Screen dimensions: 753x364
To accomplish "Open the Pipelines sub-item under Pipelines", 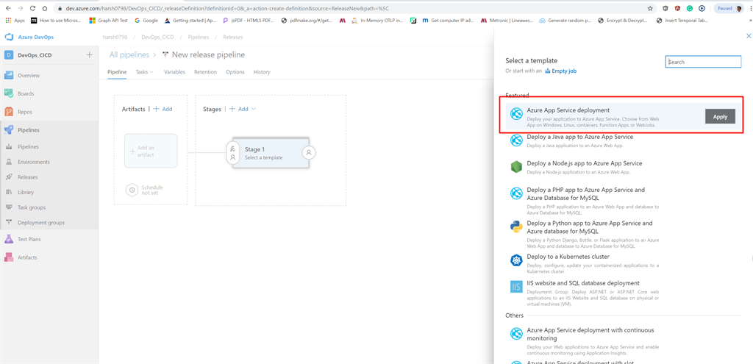I will (29, 147).
